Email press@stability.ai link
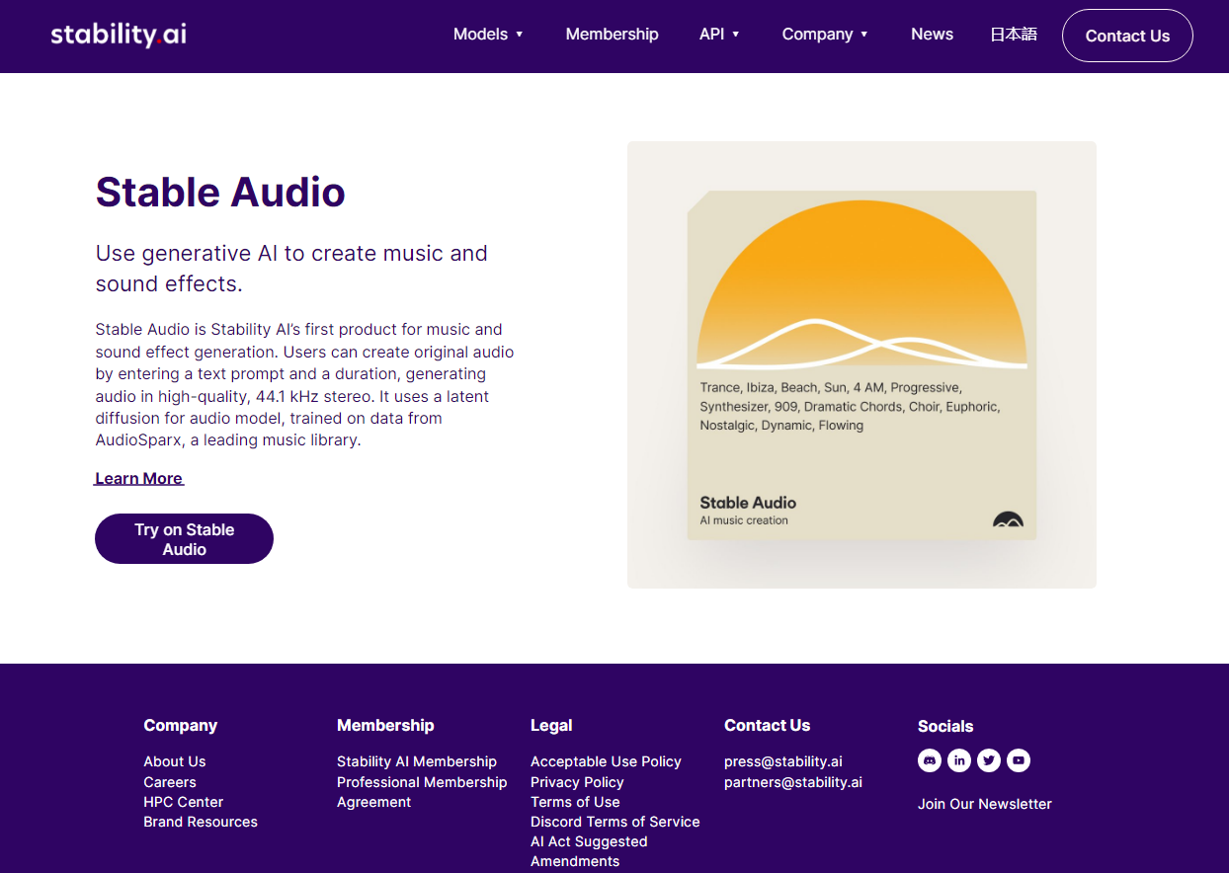Screen dimensions: 1229x873 tap(783, 761)
